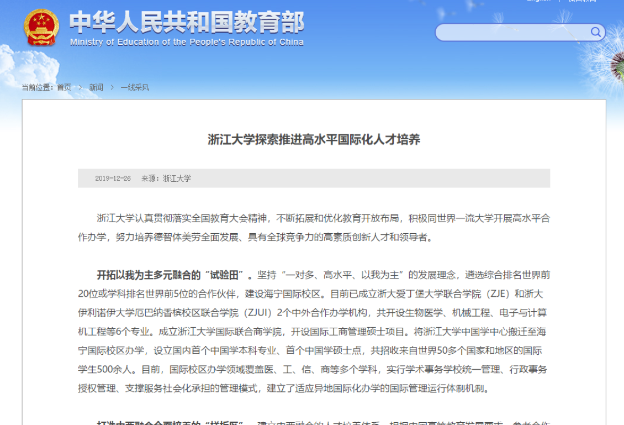Click the line starting 宁国际校区办学

pos(310,350)
